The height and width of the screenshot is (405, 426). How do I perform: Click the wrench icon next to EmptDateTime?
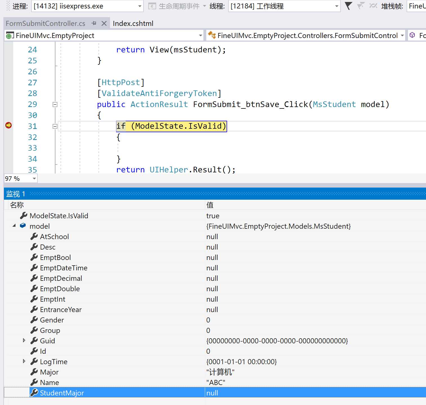[x=34, y=268]
